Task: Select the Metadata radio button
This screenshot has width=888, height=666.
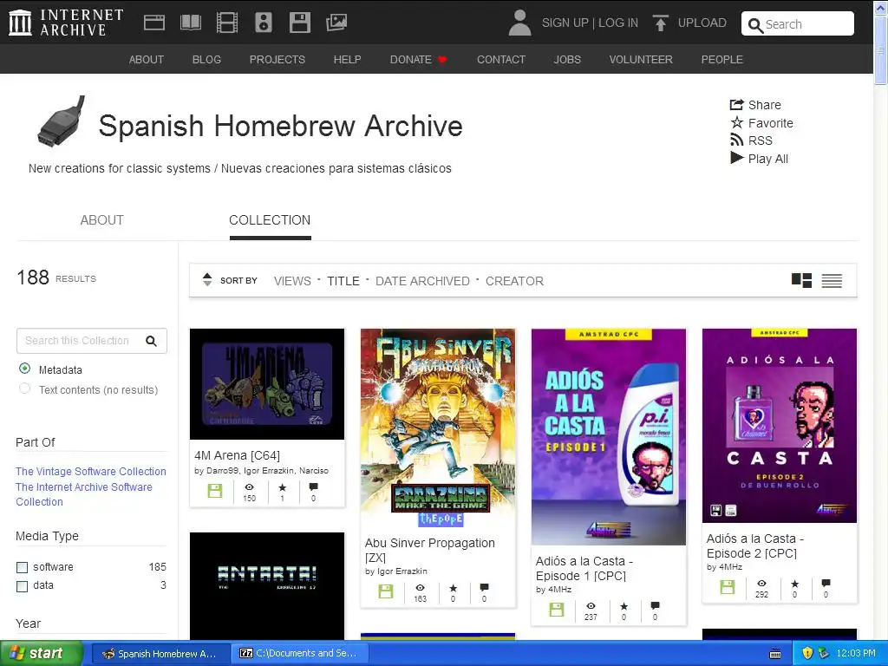Action: (24, 369)
